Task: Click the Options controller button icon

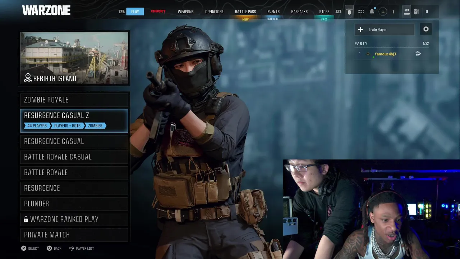Action: 349,12
